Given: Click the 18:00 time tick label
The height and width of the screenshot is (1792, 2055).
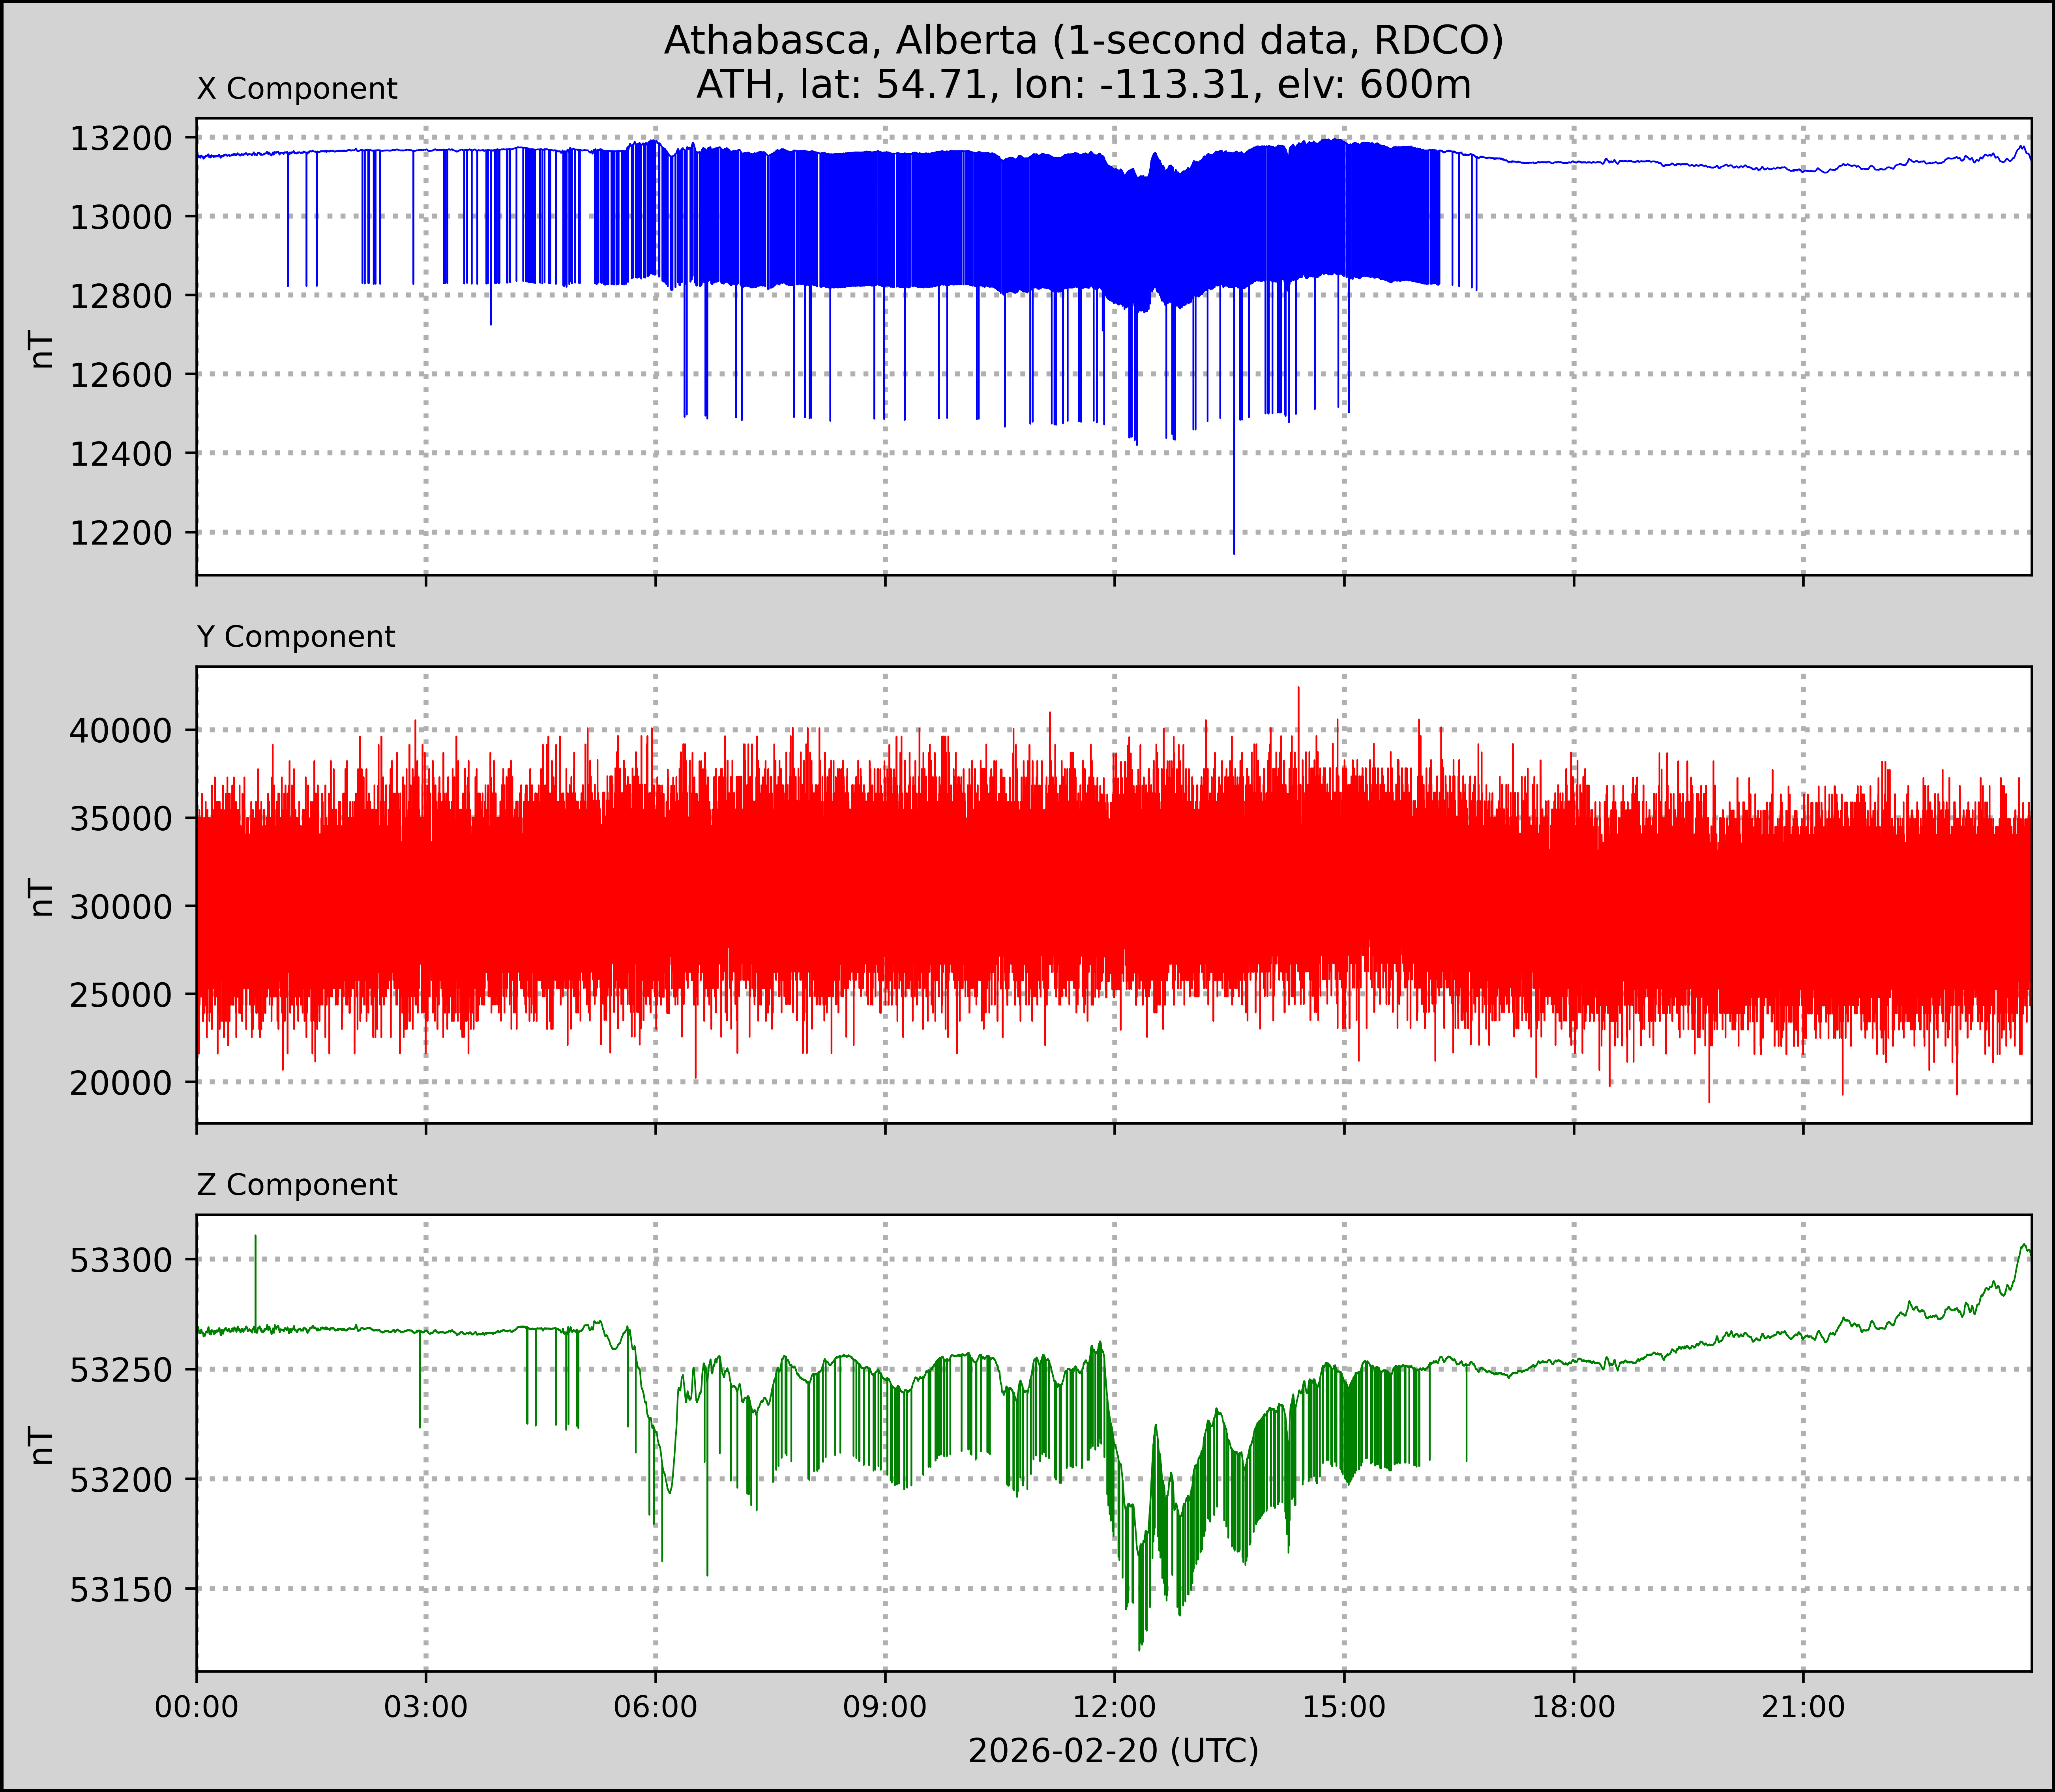Looking at the screenshot, I should coord(1574,1706).
